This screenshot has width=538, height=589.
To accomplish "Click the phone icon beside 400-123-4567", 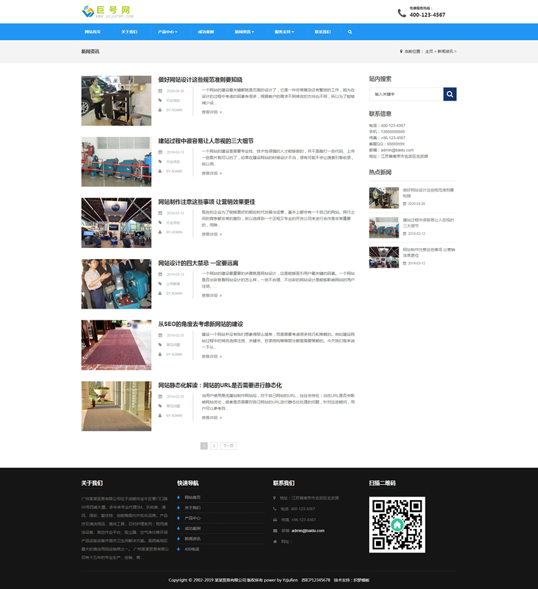I will (x=402, y=13).
